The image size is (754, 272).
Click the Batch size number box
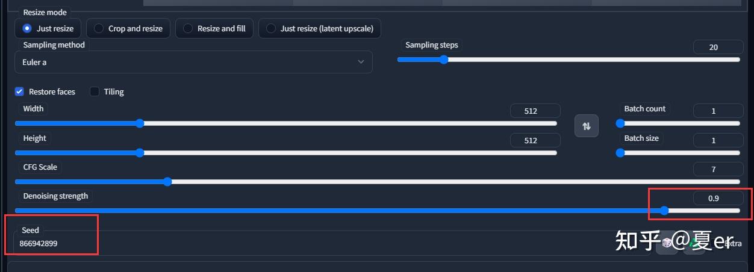pos(718,140)
